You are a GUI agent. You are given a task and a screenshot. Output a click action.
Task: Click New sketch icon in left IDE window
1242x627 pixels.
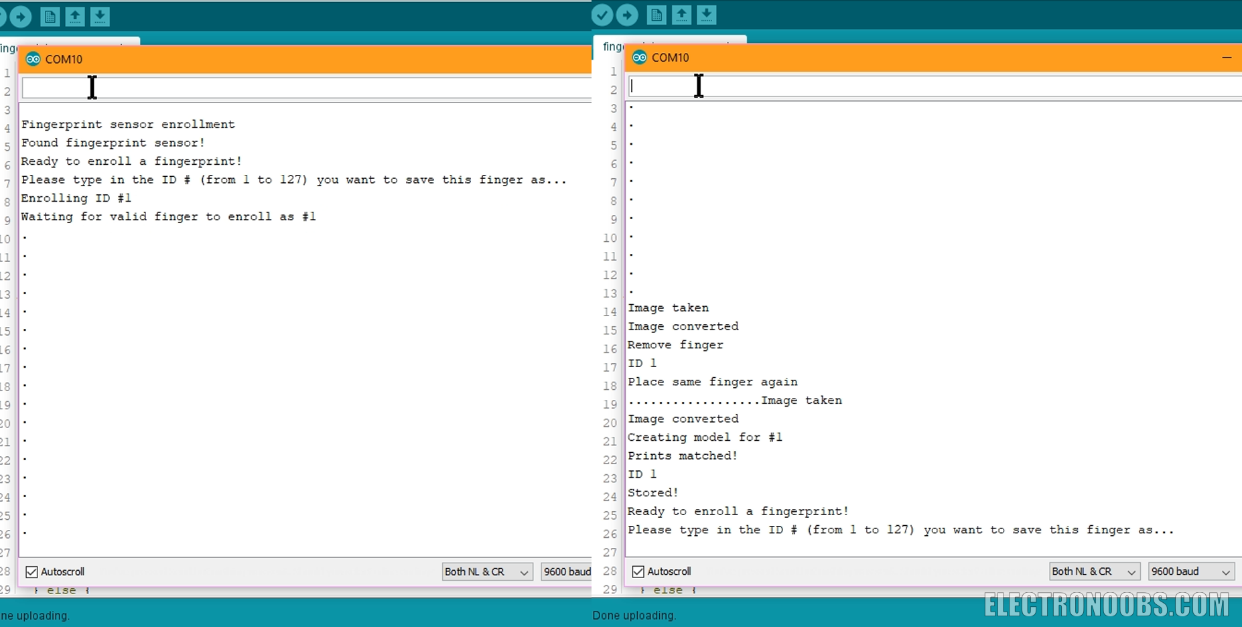pos(50,17)
